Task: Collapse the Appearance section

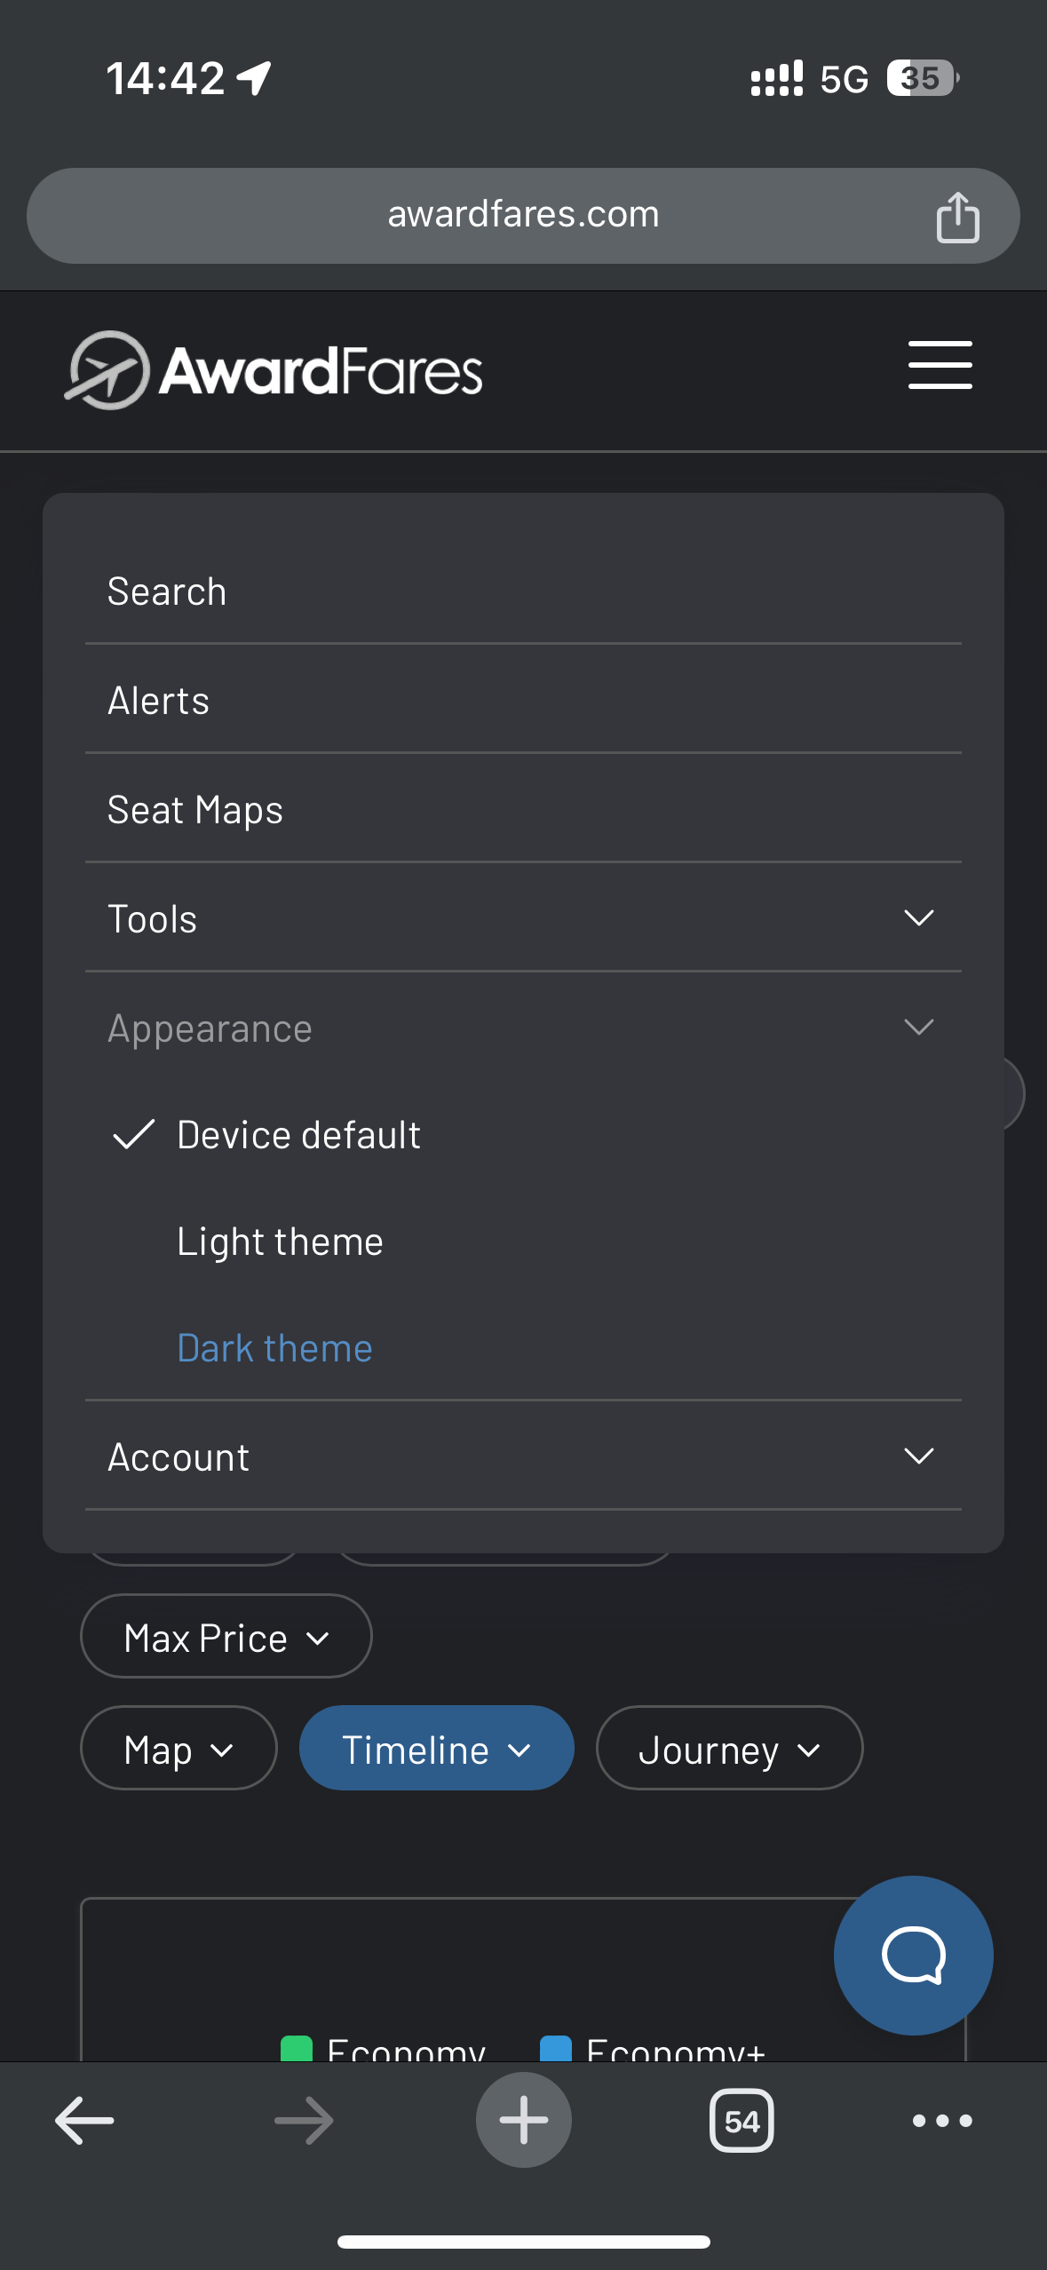Action: 522,1028
